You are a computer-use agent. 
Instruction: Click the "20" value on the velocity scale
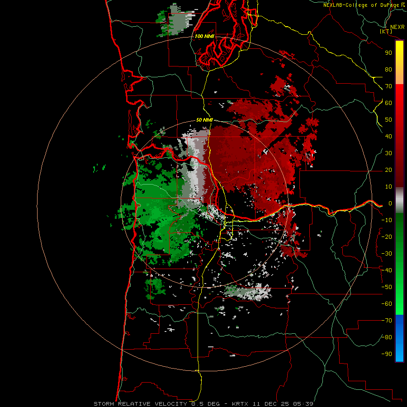(x=388, y=170)
